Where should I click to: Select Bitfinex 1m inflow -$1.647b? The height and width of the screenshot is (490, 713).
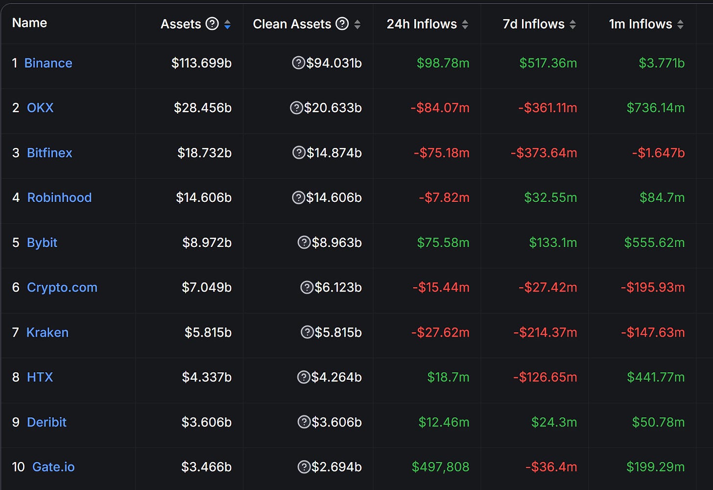pyautogui.click(x=659, y=153)
